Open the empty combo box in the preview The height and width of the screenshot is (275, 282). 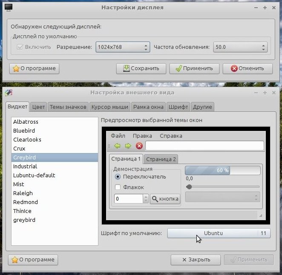point(223,197)
